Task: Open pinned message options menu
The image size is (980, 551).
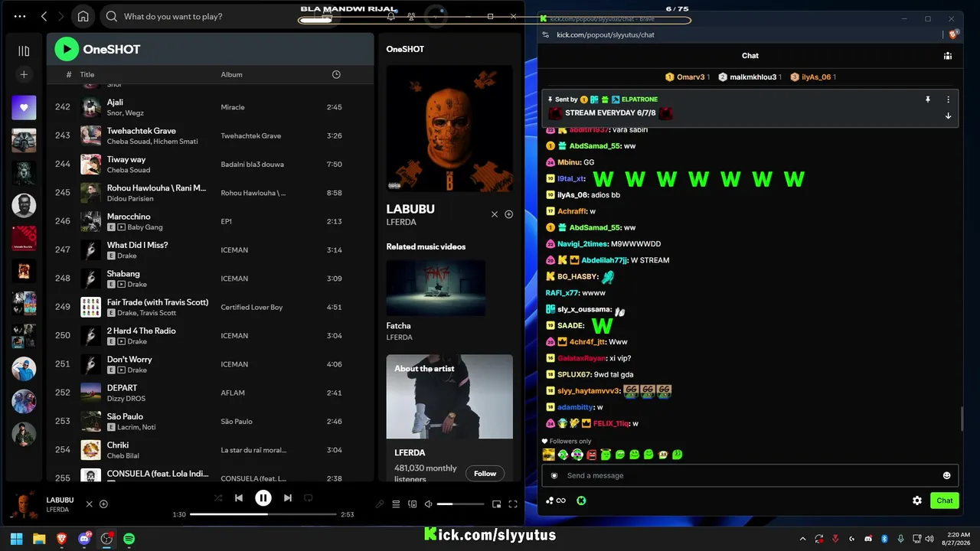Action: click(948, 99)
